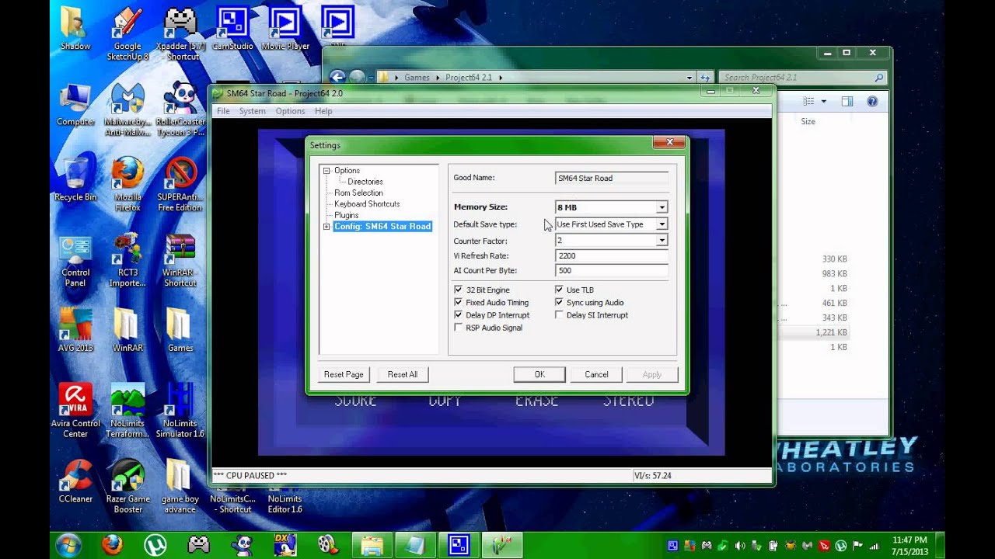The width and height of the screenshot is (995, 559).
Task: Open the Project64 Help menu
Action: point(323,111)
